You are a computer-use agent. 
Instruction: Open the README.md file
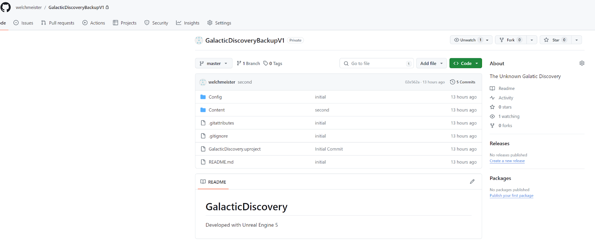[221, 162]
